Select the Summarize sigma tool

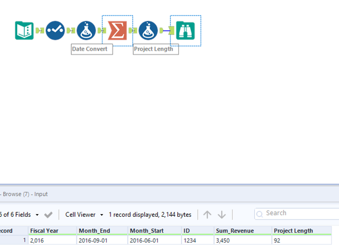pyautogui.click(x=117, y=31)
